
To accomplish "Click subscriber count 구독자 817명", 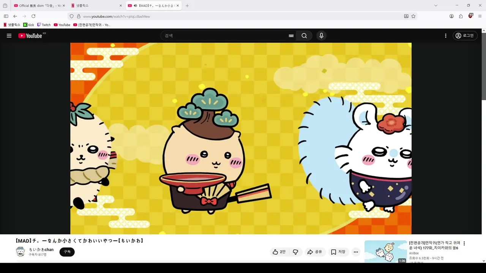I will 38,255.
